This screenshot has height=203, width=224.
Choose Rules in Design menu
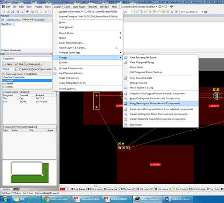tap(88, 22)
